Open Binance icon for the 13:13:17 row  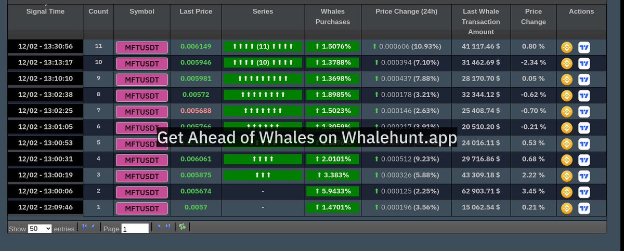pyautogui.click(x=567, y=63)
